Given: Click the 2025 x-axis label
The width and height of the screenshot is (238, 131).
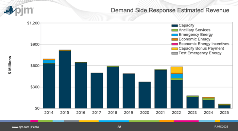Looking at the screenshot, I should [224, 113].
